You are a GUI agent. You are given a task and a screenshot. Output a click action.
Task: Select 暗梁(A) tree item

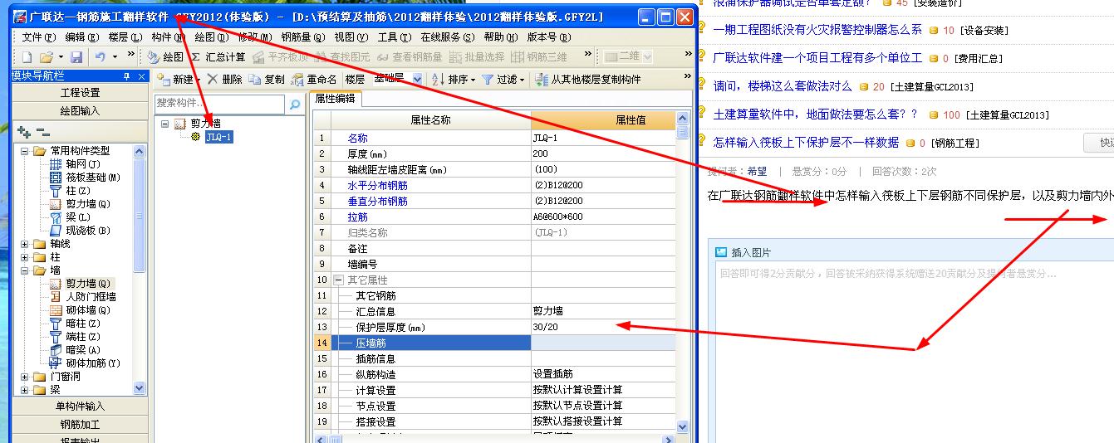[x=75, y=350]
